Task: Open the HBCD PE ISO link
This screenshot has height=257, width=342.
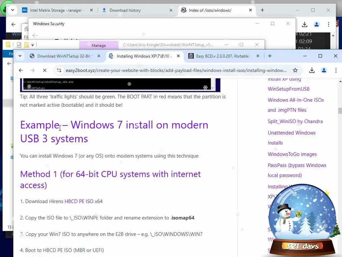Action: click(x=79, y=201)
